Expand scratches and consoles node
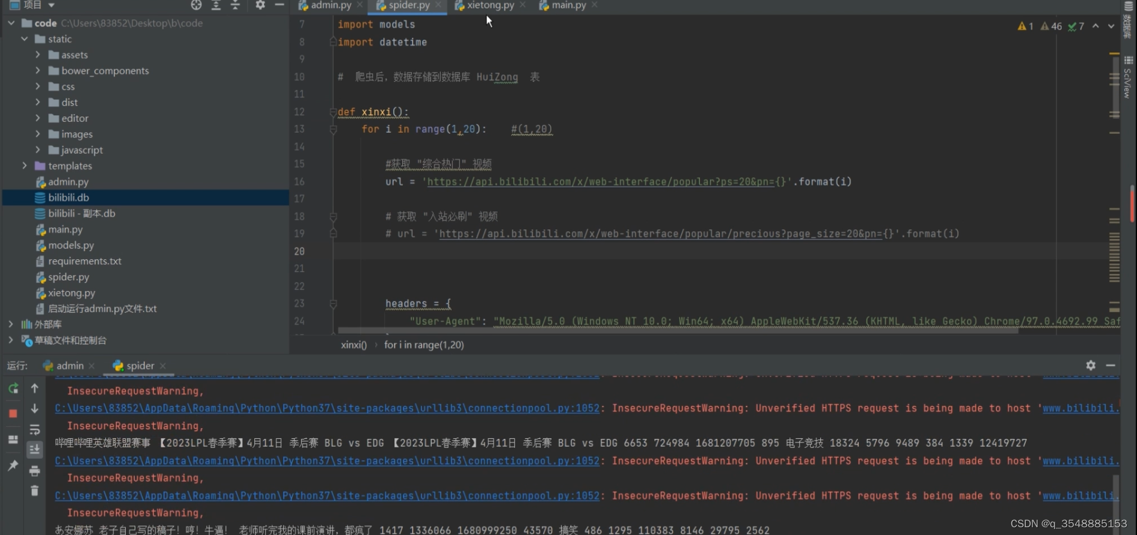 [x=11, y=340]
